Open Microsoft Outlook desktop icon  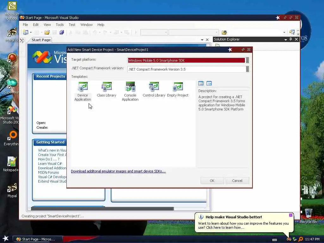[x=12, y=11]
